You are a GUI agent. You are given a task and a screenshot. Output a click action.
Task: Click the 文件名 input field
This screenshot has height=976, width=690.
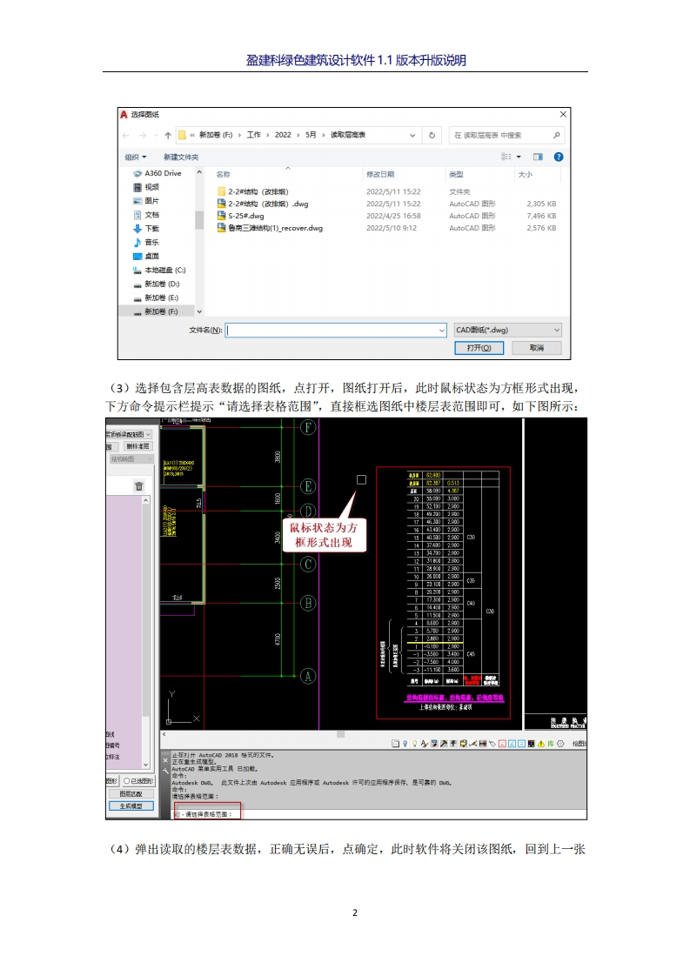335,331
